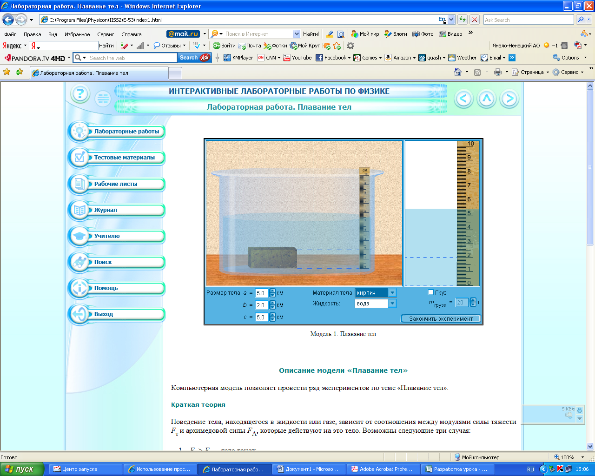Image resolution: width=595 pixels, height=476 pixels.
Task: Adjust stepper arrows for size c
Action: point(272,317)
